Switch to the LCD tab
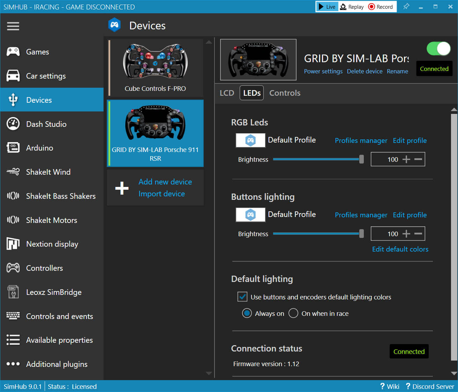Screen dimensions: 458x392 coord(227,93)
